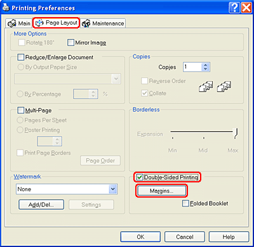Viewport: 254px width, 247px height.
Task: Enable the Mirror Image checkbox
Action: point(70,42)
